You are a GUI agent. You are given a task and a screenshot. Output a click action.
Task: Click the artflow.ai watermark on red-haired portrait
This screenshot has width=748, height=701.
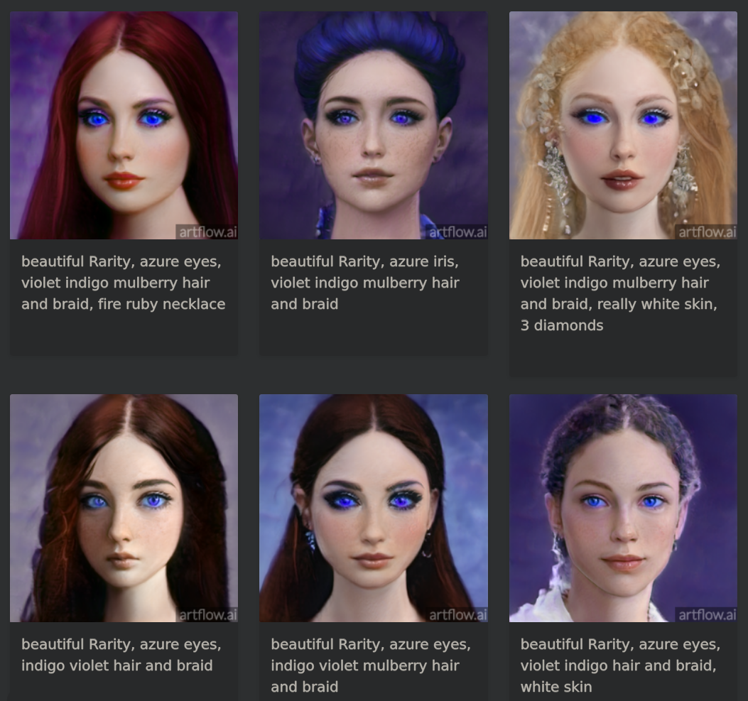point(207,232)
